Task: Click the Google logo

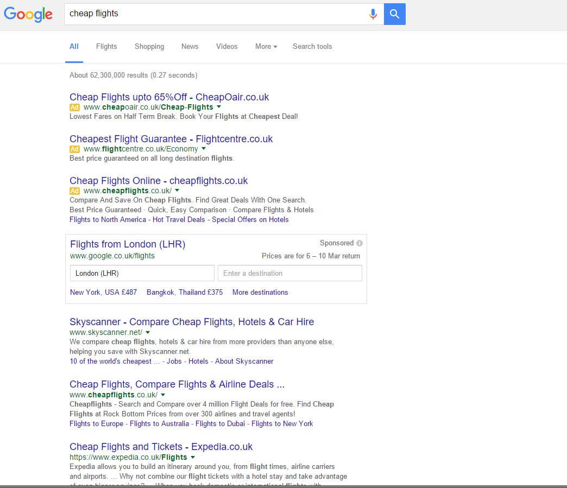Action: (x=28, y=14)
